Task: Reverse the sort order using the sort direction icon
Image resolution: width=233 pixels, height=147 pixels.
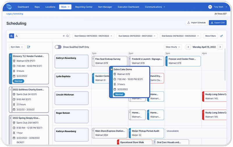Action: (x=29, y=47)
